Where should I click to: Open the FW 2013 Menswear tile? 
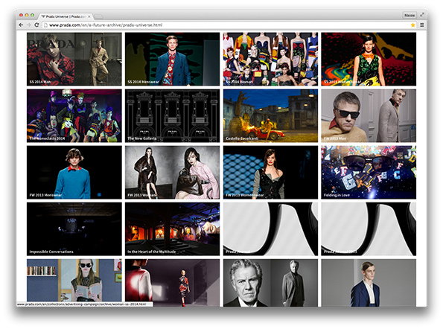(x=74, y=172)
